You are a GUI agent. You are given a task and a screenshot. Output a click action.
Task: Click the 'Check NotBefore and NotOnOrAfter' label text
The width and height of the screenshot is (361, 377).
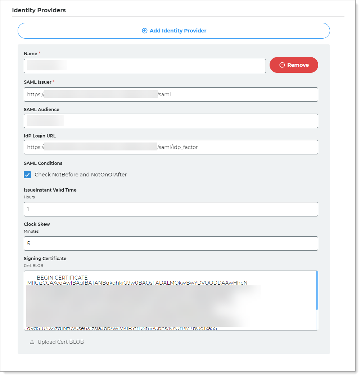tap(81, 175)
